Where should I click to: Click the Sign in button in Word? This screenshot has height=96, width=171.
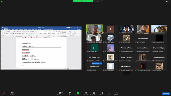pos(68,27)
